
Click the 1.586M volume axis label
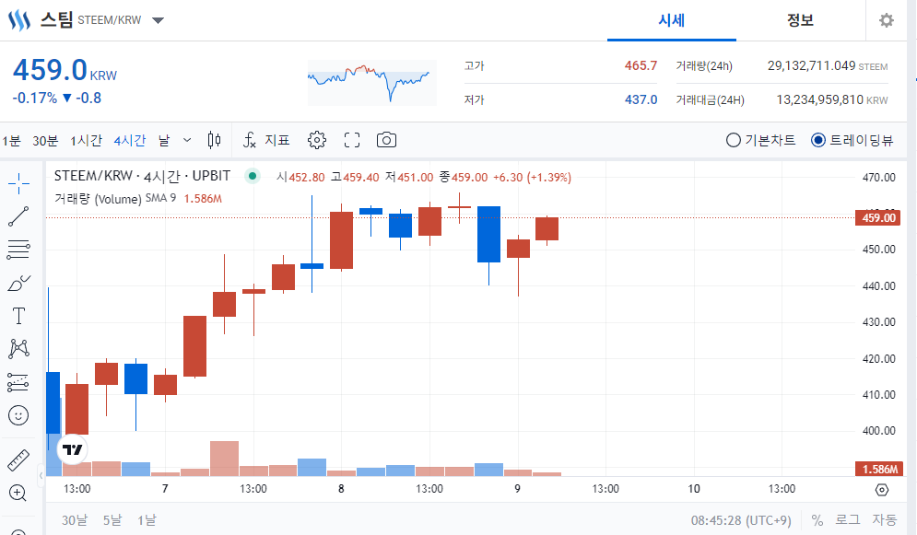point(879,469)
